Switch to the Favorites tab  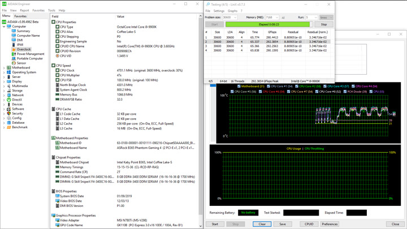(20, 16)
